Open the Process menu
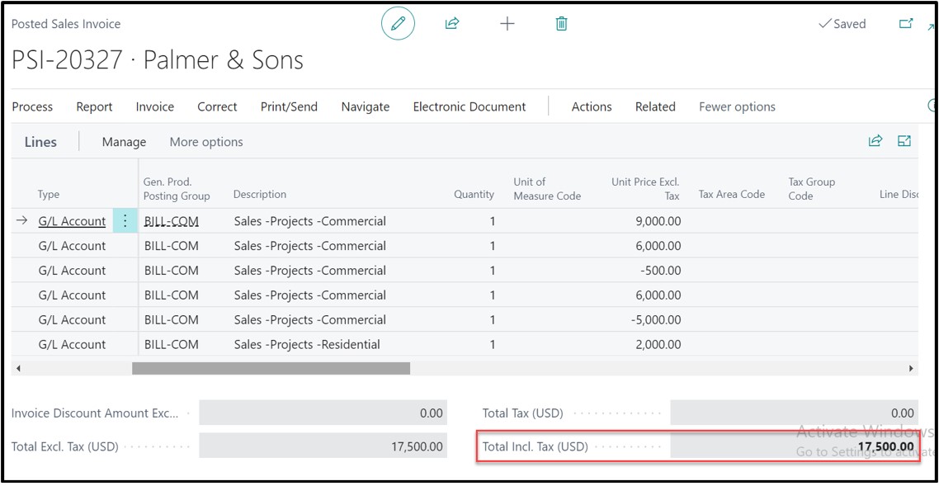Viewport: 939px width, 486px height. tap(32, 106)
